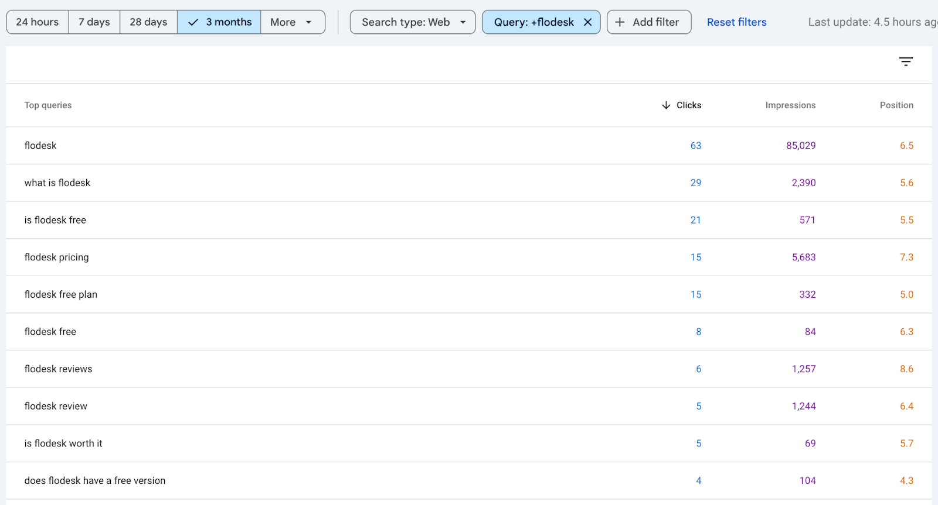This screenshot has height=505, width=938.
Task: Click the 85,029 impressions value
Action: pos(801,146)
